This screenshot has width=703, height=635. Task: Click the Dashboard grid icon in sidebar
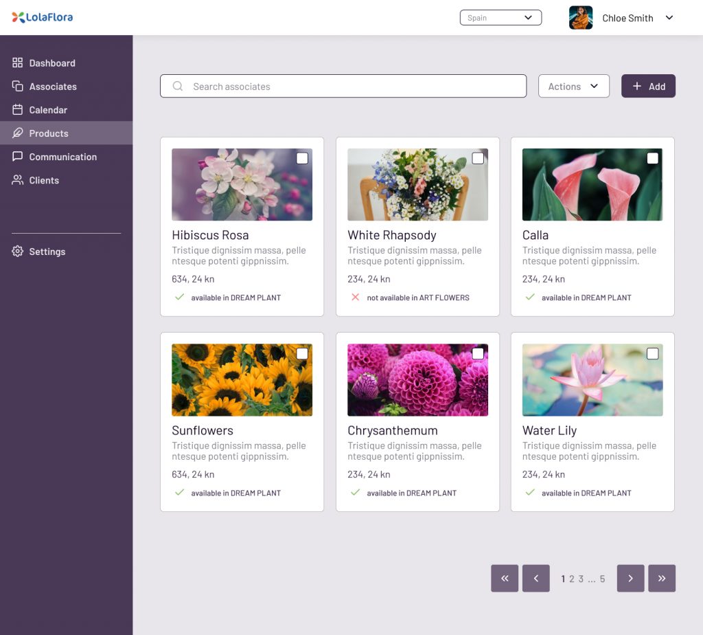coord(18,63)
